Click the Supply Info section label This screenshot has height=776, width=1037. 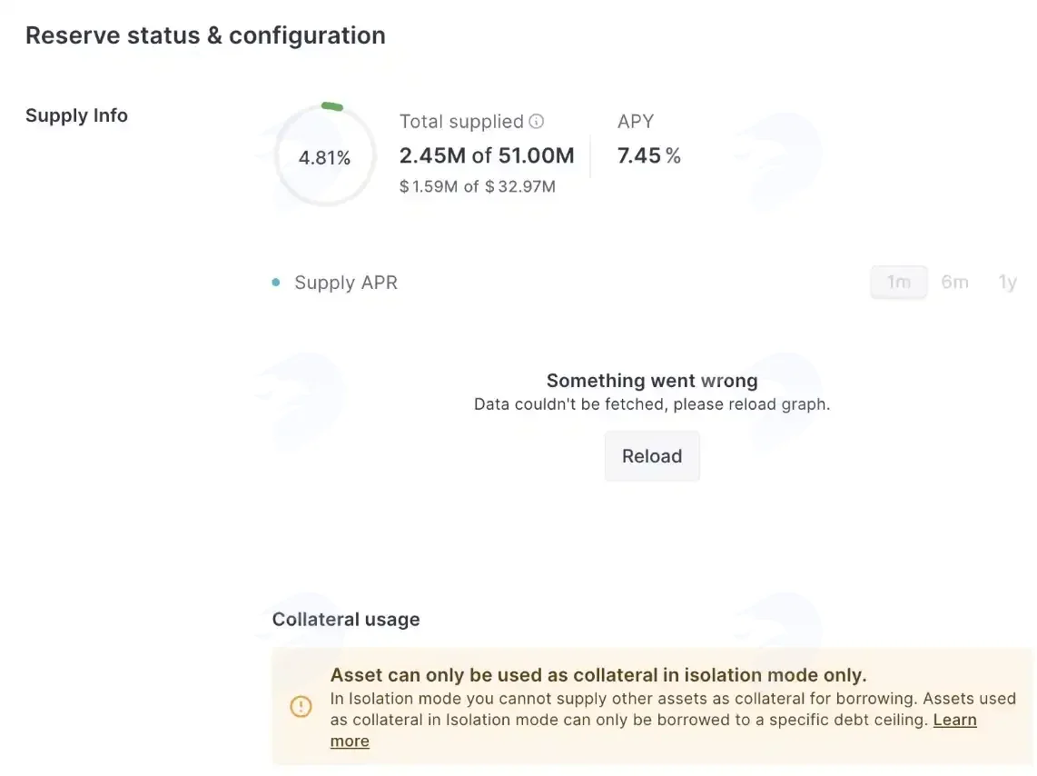(x=76, y=115)
